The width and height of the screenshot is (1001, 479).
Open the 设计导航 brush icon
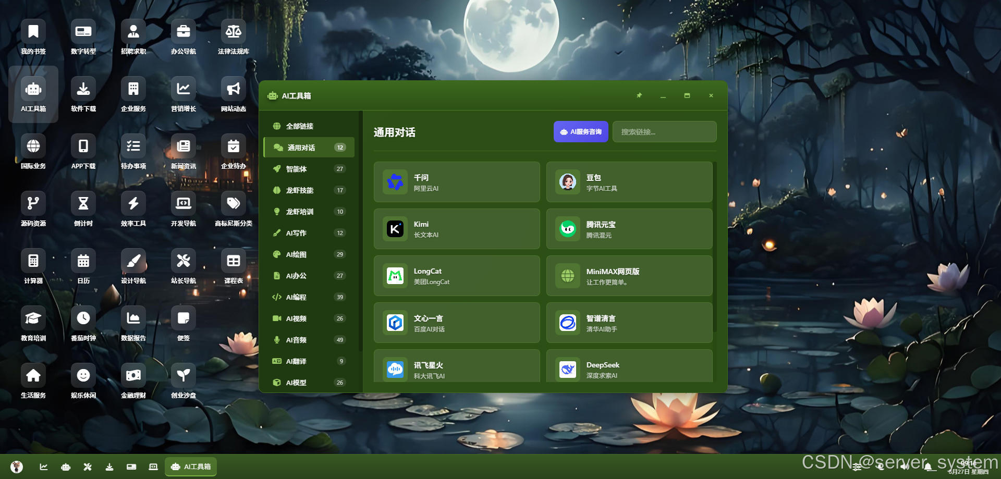[x=133, y=266]
